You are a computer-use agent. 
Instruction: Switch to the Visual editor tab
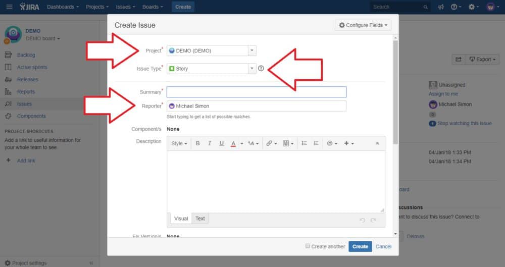(x=181, y=219)
